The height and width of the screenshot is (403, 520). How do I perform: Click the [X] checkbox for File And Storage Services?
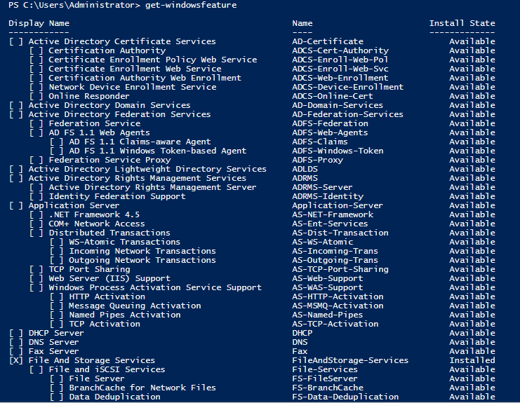(16, 360)
